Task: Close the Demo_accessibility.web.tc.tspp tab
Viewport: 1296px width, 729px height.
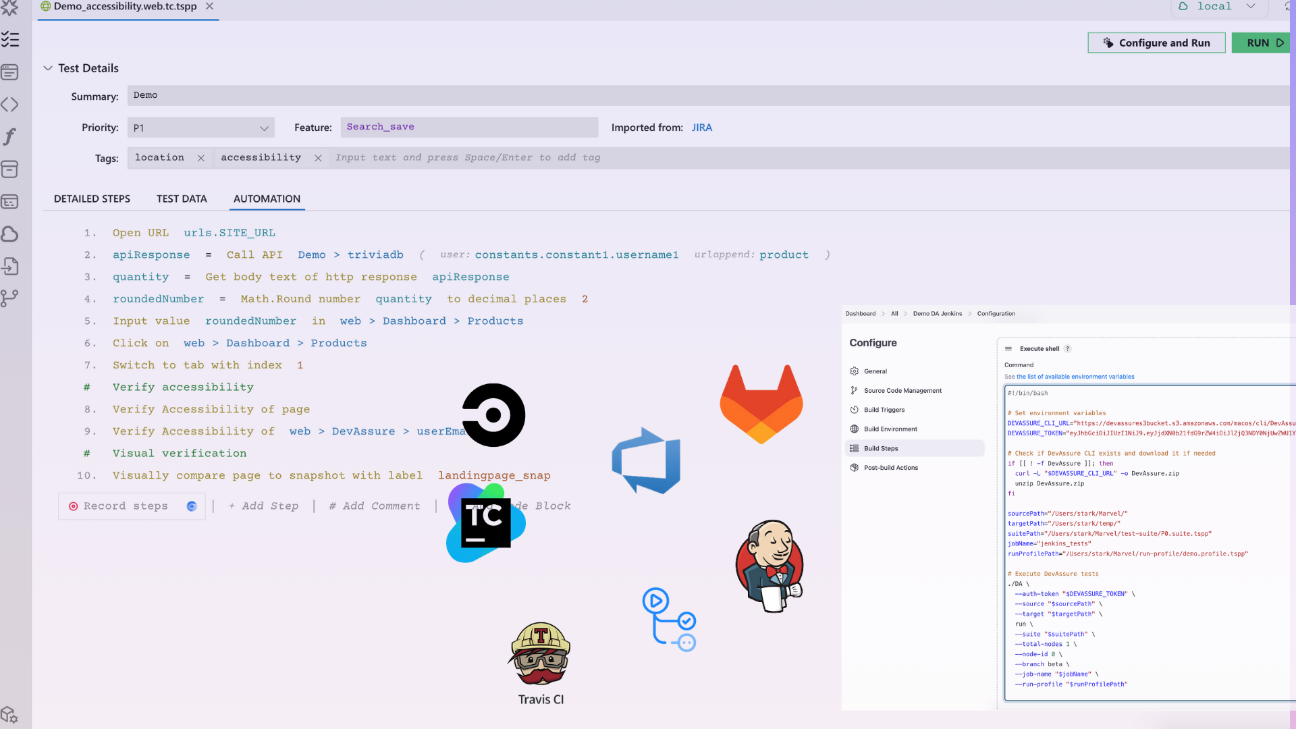Action: 209,6
